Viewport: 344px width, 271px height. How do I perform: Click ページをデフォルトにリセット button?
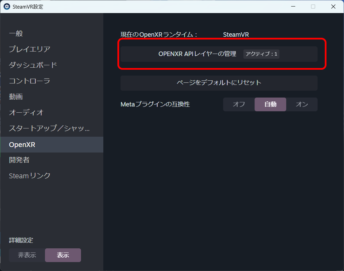pyautogui.click(x=219, y=83)
